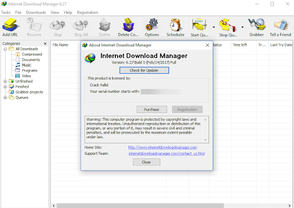Open the Help menu
The image size is (294, 208).
[68, 12]
